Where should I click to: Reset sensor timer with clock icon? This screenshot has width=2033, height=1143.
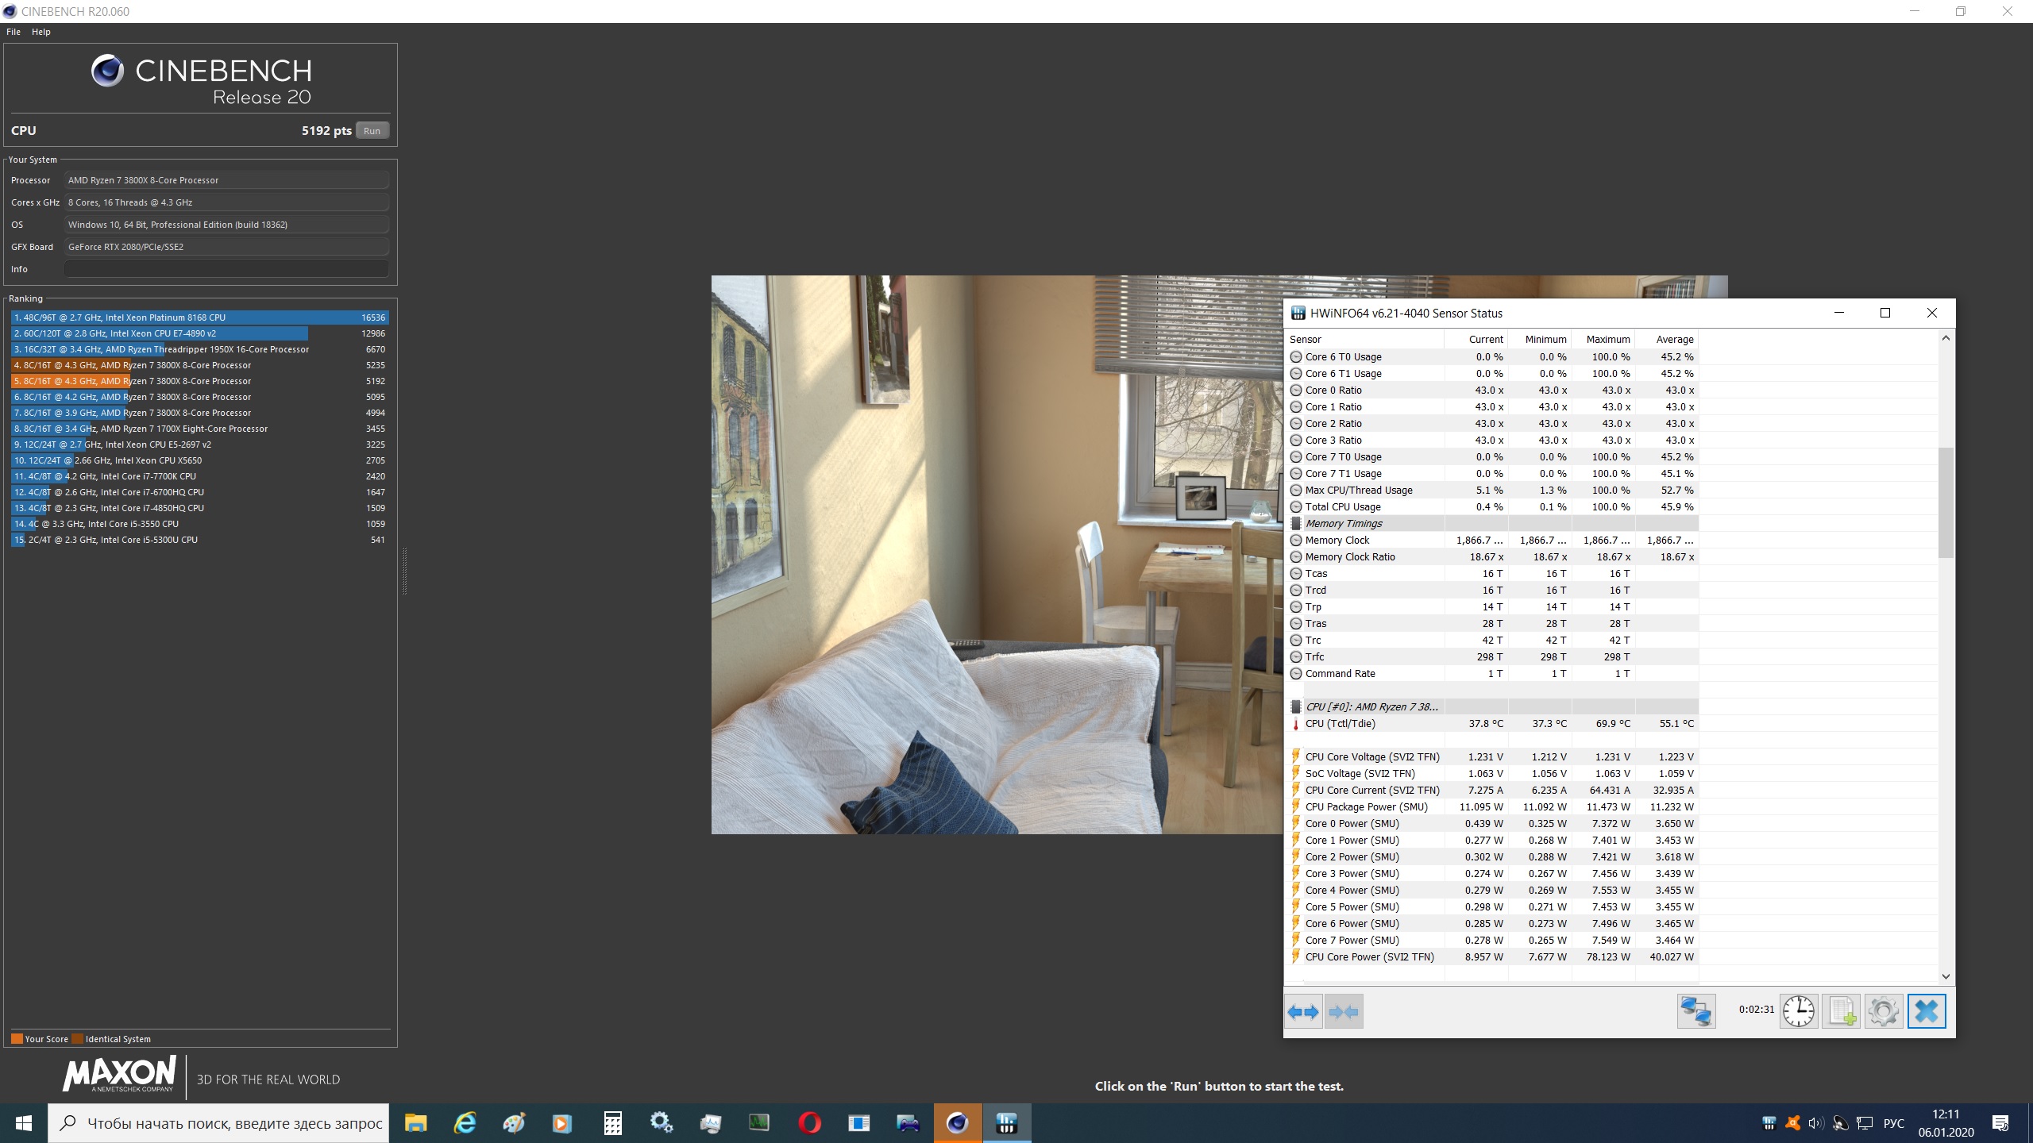pos(1798,1012)
